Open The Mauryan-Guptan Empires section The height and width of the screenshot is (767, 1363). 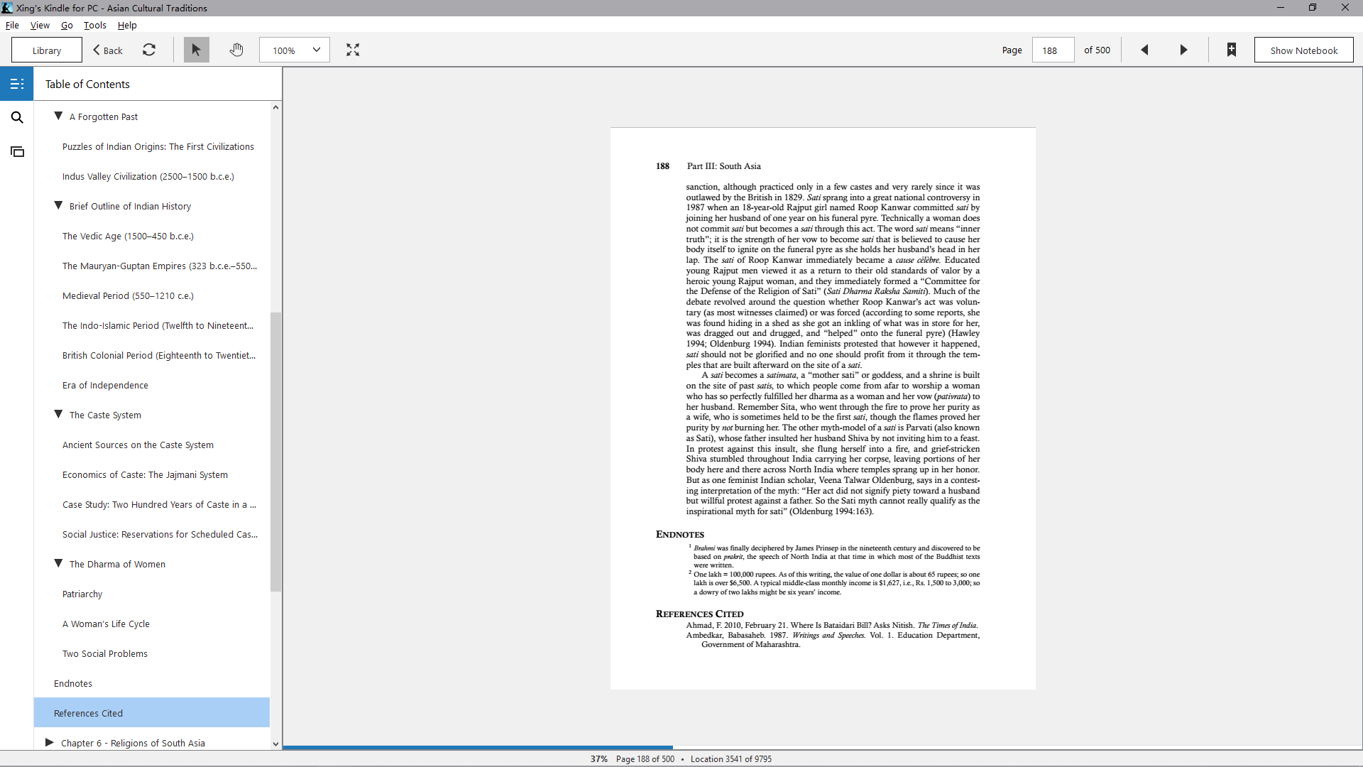point(160,266)
